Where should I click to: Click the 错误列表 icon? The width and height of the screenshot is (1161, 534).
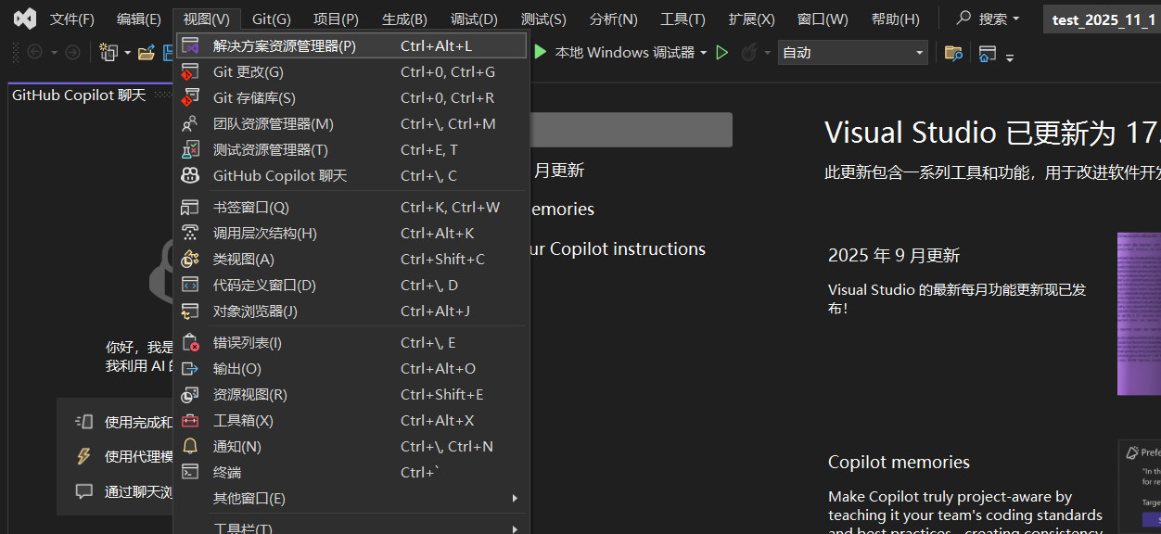coord(190,342)
